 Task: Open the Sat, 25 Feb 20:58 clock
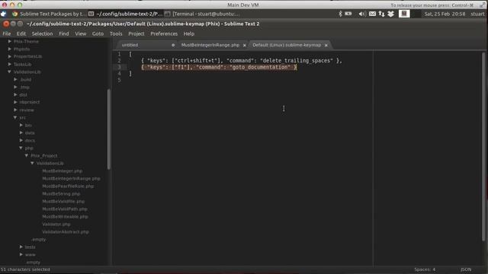click(x=445, y=14)
